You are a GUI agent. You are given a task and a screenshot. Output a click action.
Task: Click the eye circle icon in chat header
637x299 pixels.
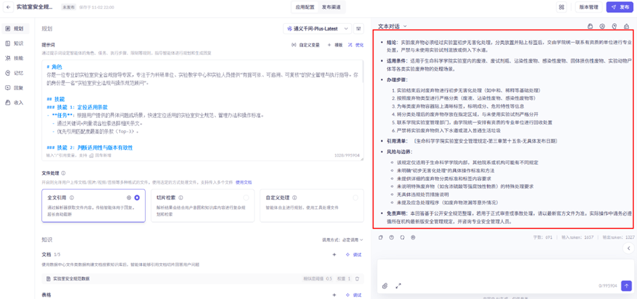click(x=602, y=26)
